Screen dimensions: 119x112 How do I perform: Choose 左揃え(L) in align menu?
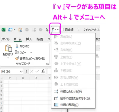73,37
